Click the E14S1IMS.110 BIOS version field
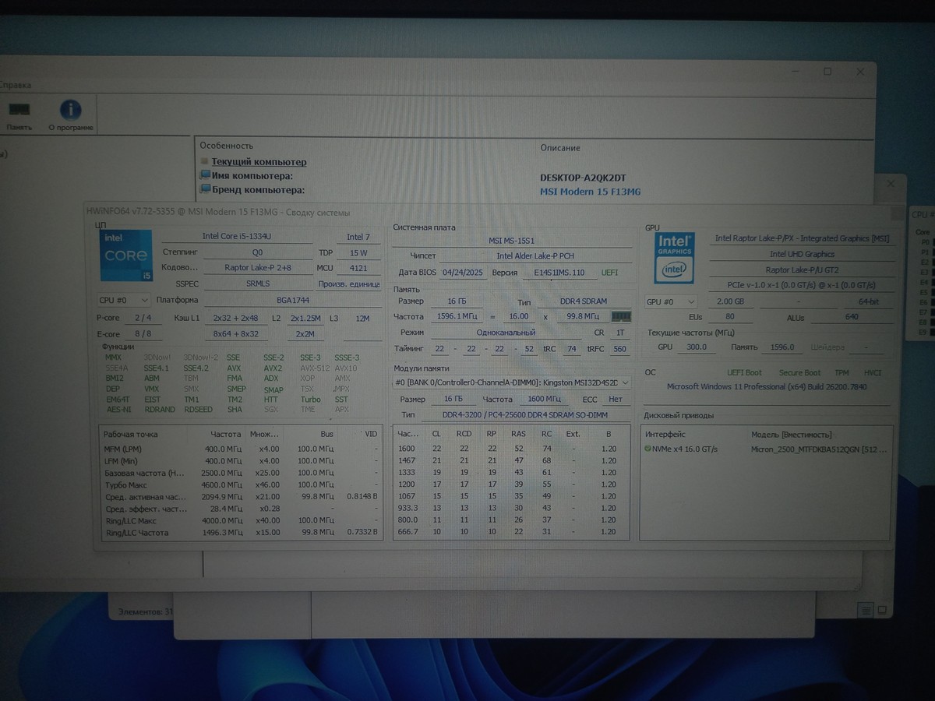Image resolution: width=935 pixels, height=701 pixels. 559,273
